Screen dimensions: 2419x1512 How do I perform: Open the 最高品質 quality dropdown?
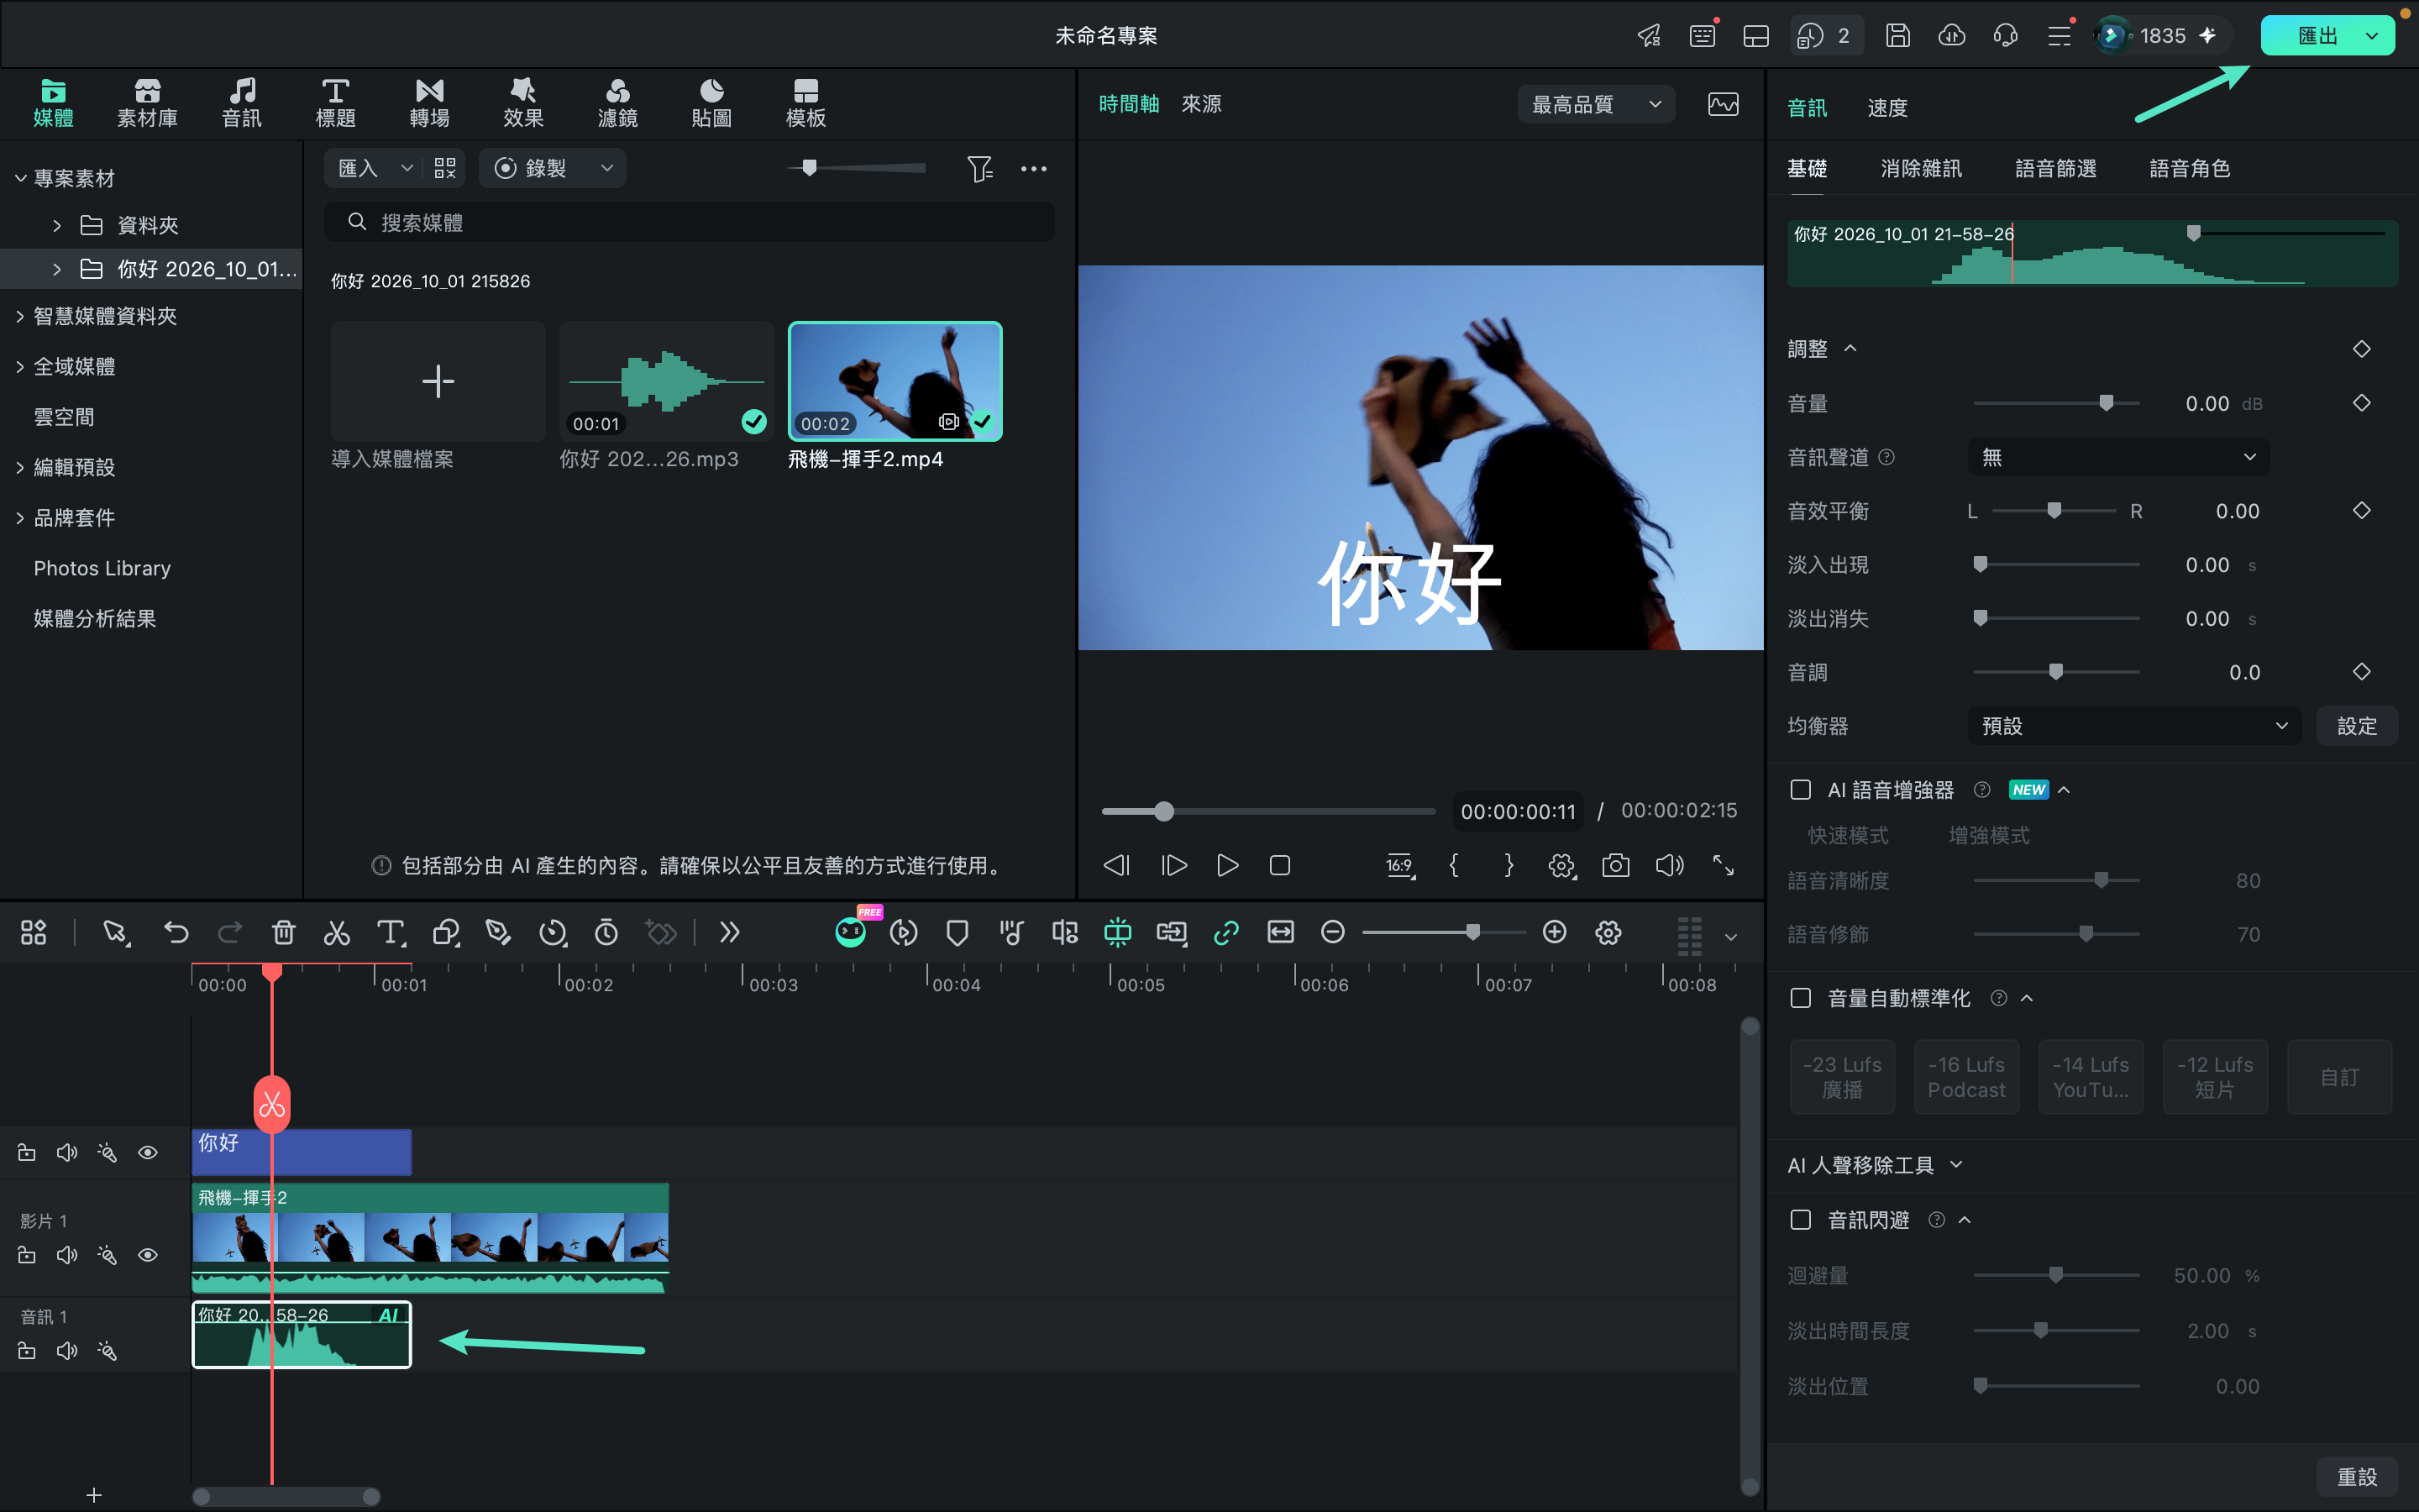[x=1597, y=104]
